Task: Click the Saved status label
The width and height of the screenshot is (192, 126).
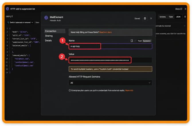Action: [137, 19]
